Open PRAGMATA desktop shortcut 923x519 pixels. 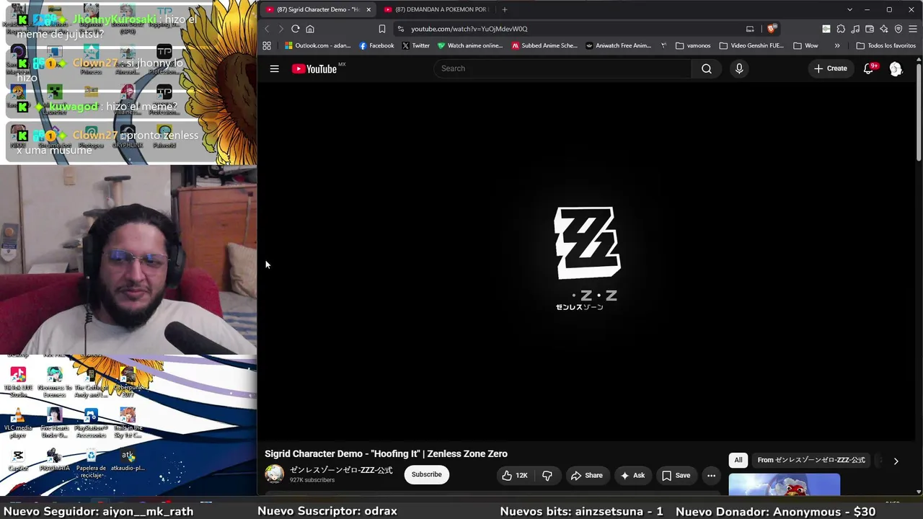[54, 461]
